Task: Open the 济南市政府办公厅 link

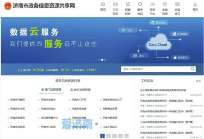Action: point(112,99)
